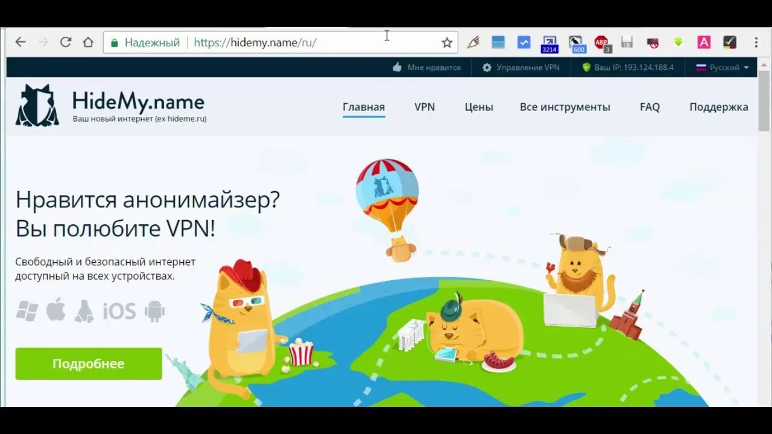The height and width of the screenshot is (434, 772).
Task: Open the blue window extension icon
Action: pyautogui.click(x=498, y=42)
